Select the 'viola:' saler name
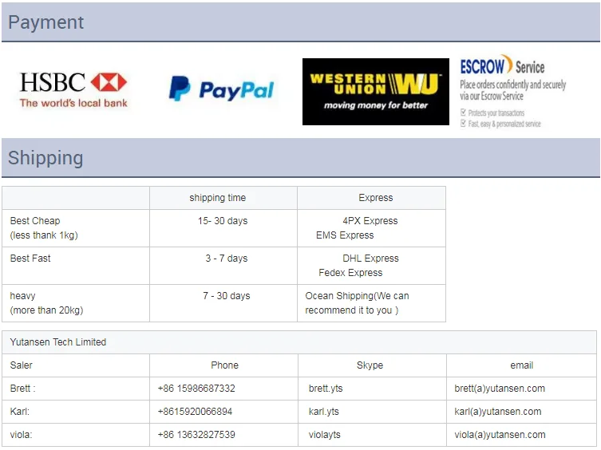 (x=21, y=435)
